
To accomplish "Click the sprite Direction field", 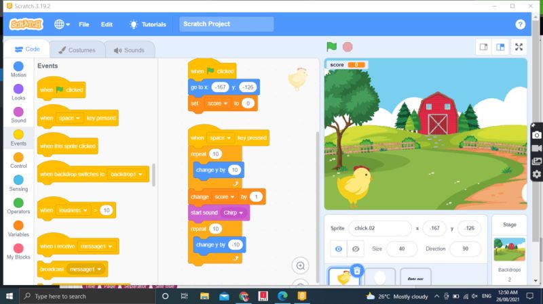I will [x=465, y=248].
